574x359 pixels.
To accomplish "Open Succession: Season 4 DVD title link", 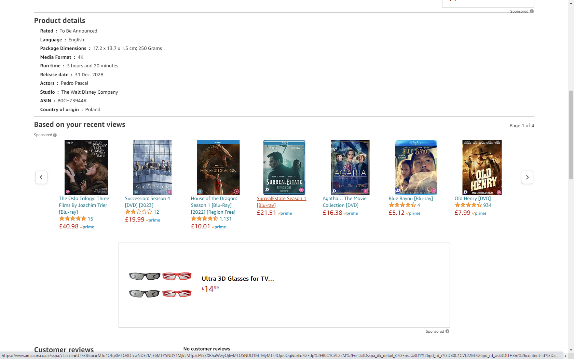I will tap(147, 202).
